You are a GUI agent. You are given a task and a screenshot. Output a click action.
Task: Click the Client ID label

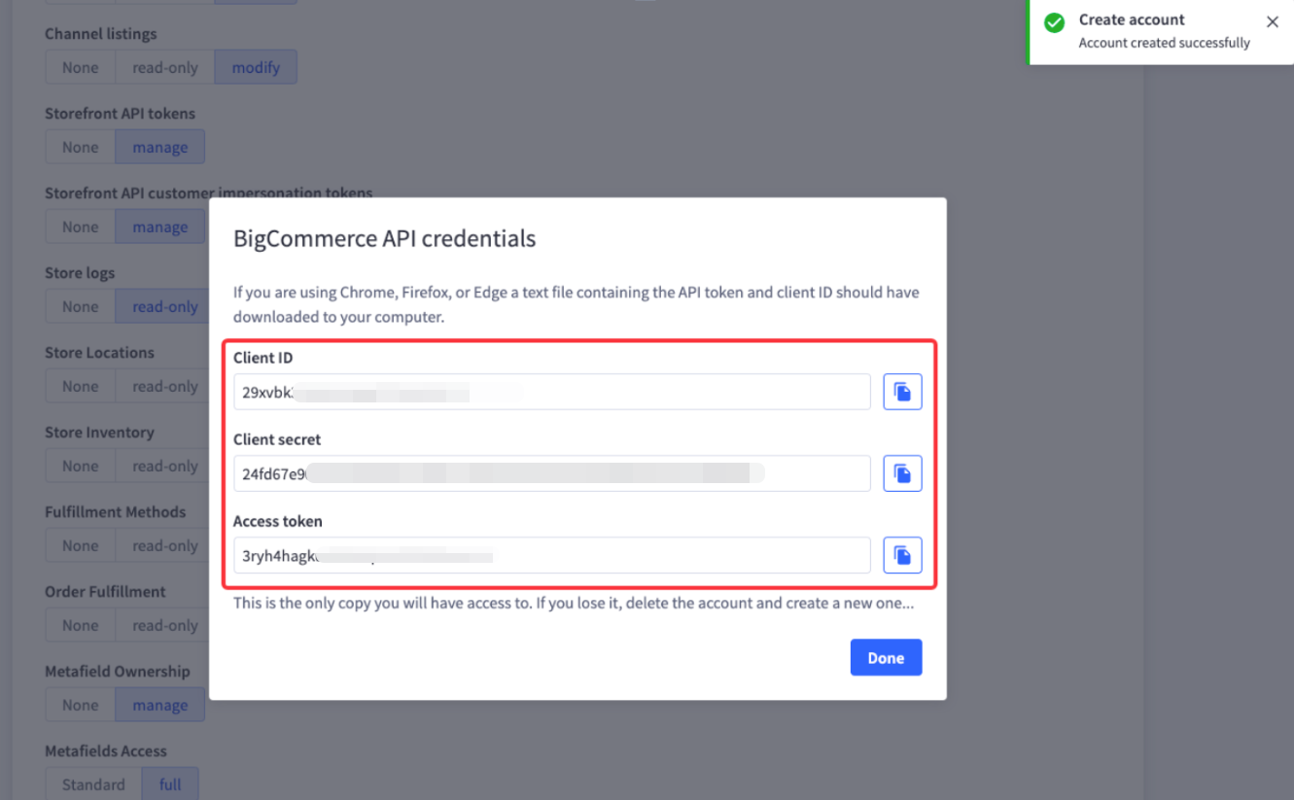[262, 358]
